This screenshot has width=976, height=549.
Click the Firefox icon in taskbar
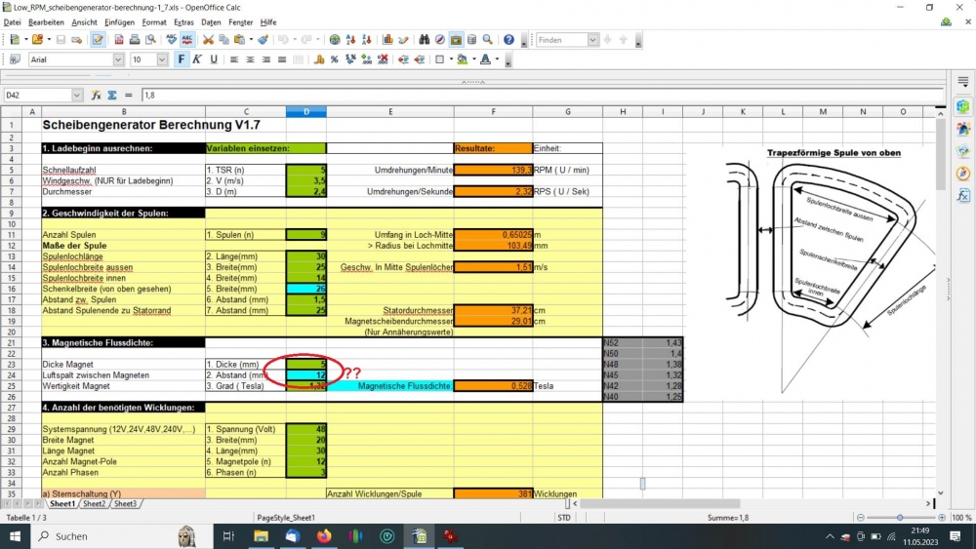click(323, 536)
